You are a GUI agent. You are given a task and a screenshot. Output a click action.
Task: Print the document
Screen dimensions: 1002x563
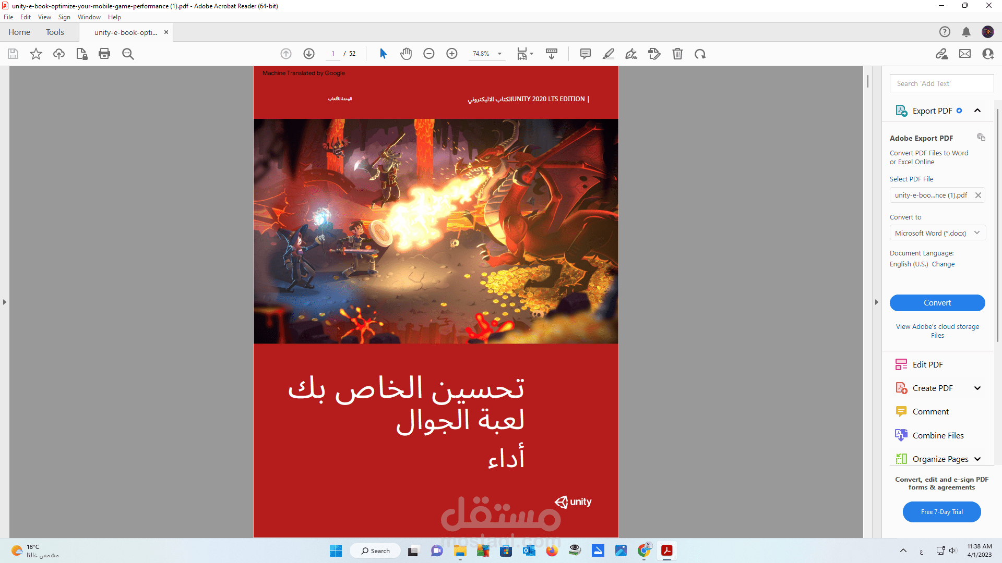[x=104, y=54]
